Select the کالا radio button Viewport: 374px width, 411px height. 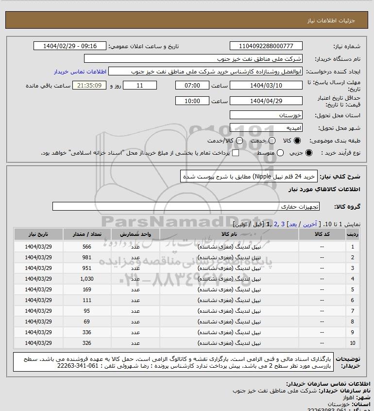tap(297, 141)
